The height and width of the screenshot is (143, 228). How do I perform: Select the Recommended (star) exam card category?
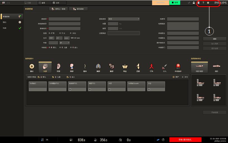(x=32, y=68)
